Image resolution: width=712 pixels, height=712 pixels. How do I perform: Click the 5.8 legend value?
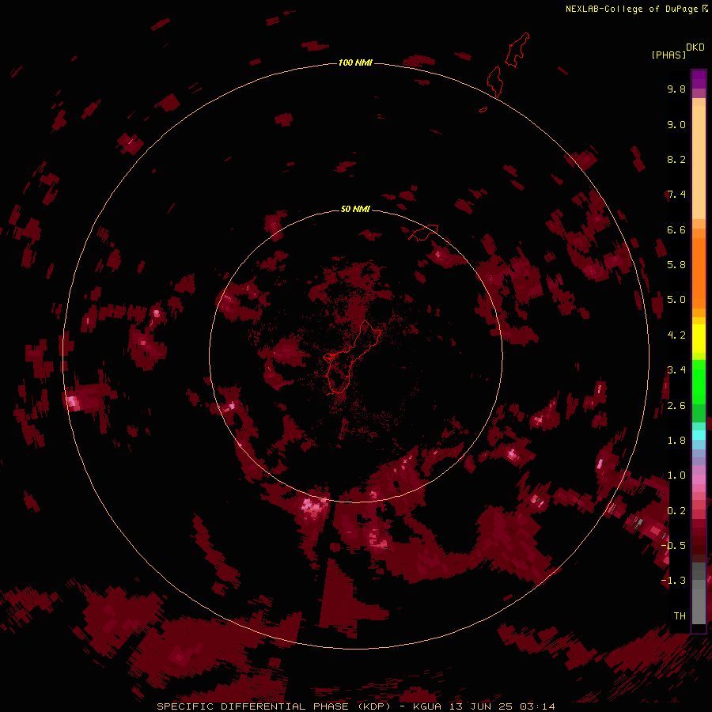pos(676,264)
